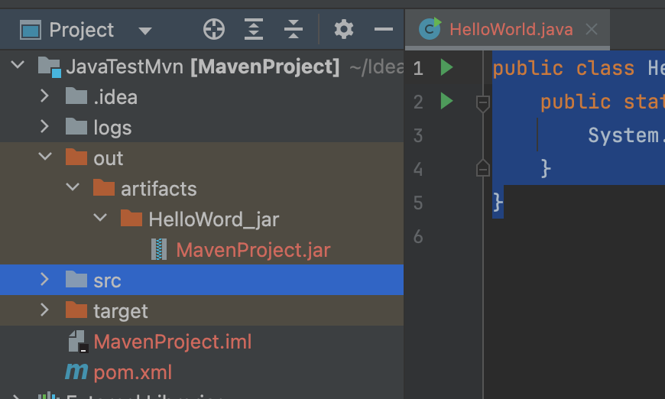Click the logs folder icon
The width and height of the screenshot is (665, 399).
pyautogui.click(x=76, y=126)
